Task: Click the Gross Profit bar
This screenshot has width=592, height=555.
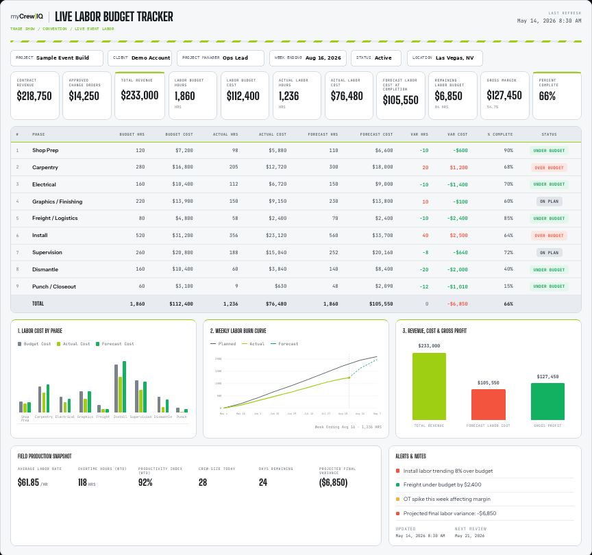Action: click(547, 402)
